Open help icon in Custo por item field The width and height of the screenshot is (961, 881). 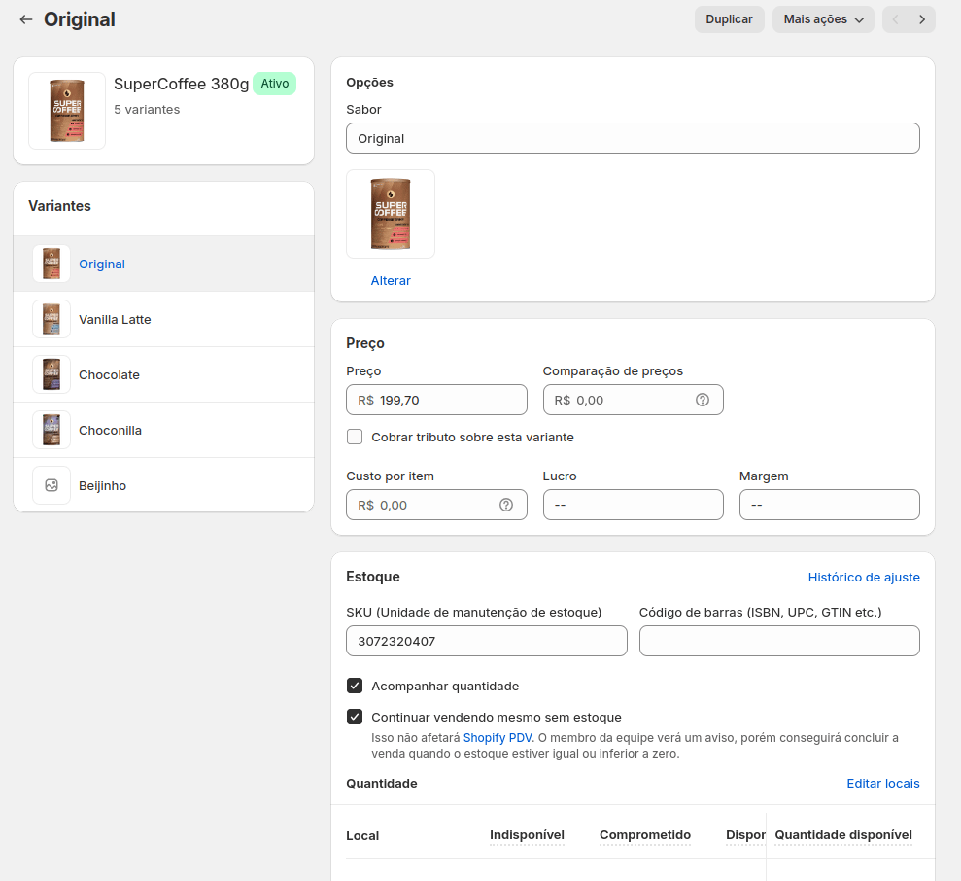point(506,505)
